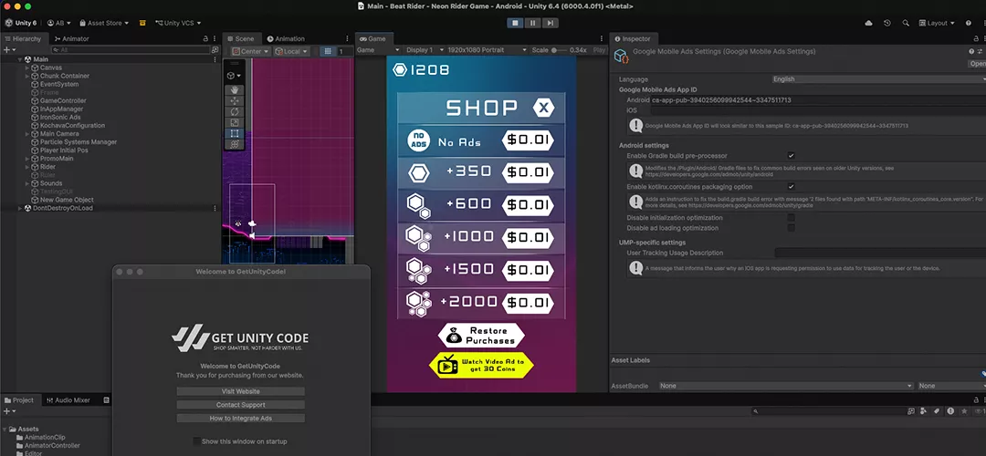Image resolution: width=986 pixels, height=456 pixels.
Task: Toggle Enable kotlinx.coroutines packaging option checkbox
Action: 791,187
